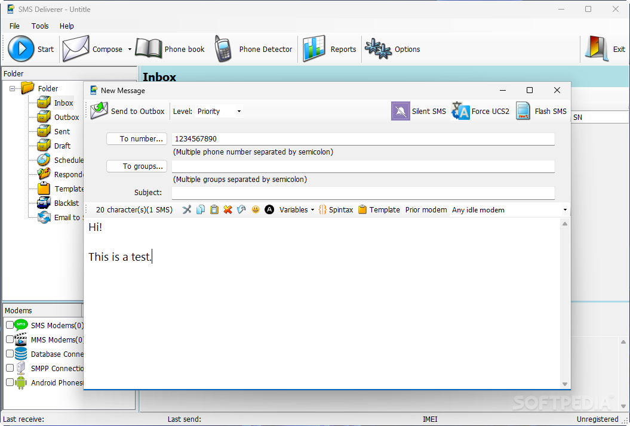Image resolution: width=630 pixels, height=426 pixels.
Task: Open the Help menu
Action: pyautogui.click(x=67, y=26)
